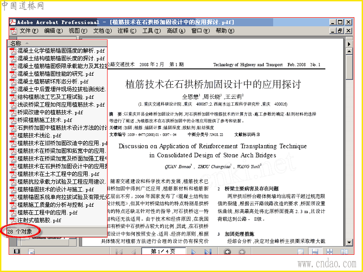Open the 高级(A) menu
Viewport: 363px width, 272px height.
[176, 31]
